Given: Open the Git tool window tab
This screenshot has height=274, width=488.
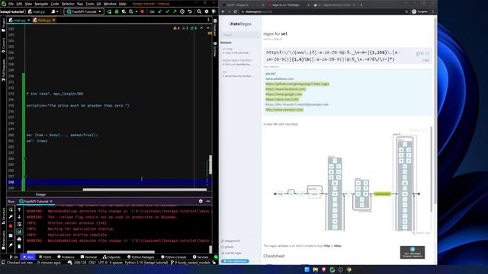Looking at the screenshot, I should (14, 257).
